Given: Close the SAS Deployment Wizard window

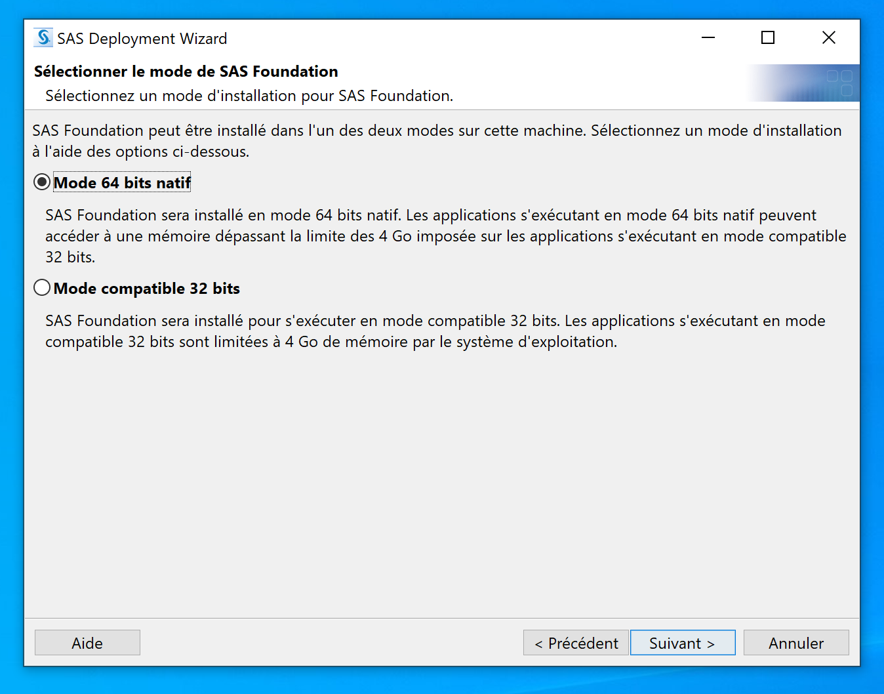Looking at the screenshot, I should tap(828, 38).
